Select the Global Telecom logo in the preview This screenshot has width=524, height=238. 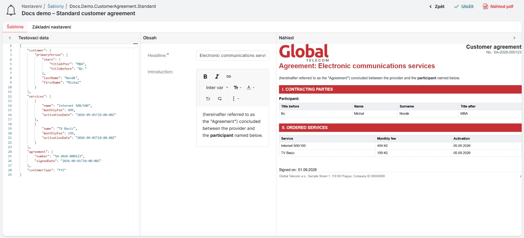(304, 53)
